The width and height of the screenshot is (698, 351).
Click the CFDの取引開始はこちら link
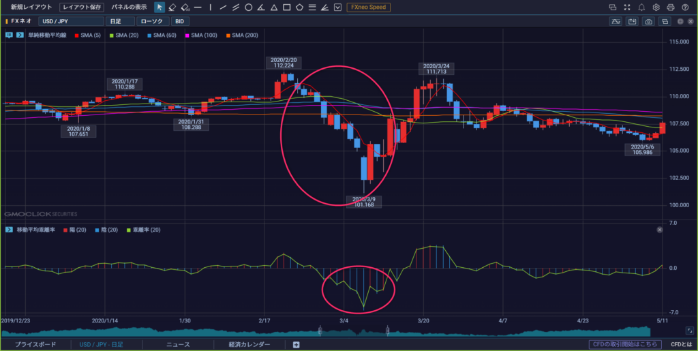click(x=626, y=344)
